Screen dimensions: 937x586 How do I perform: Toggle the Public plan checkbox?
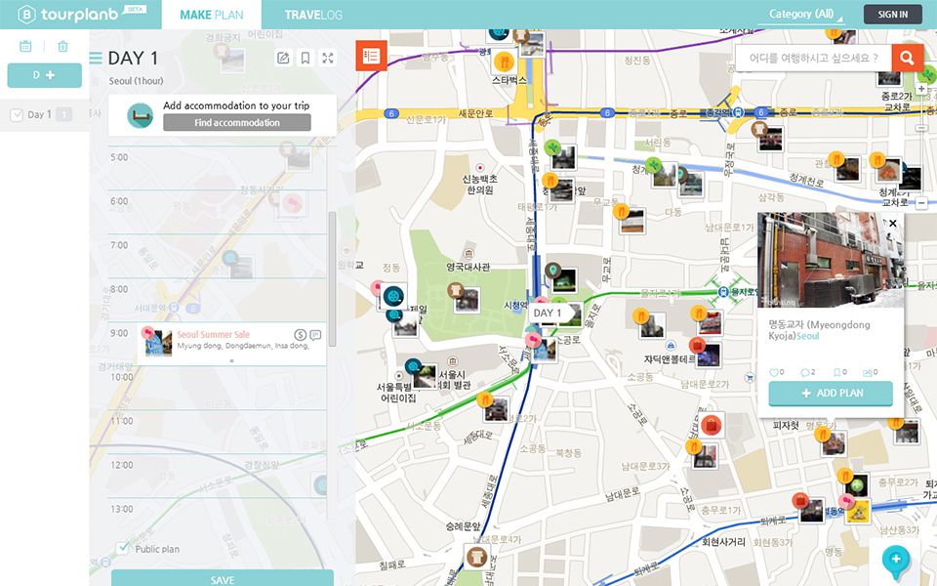[x=122, y=549]
